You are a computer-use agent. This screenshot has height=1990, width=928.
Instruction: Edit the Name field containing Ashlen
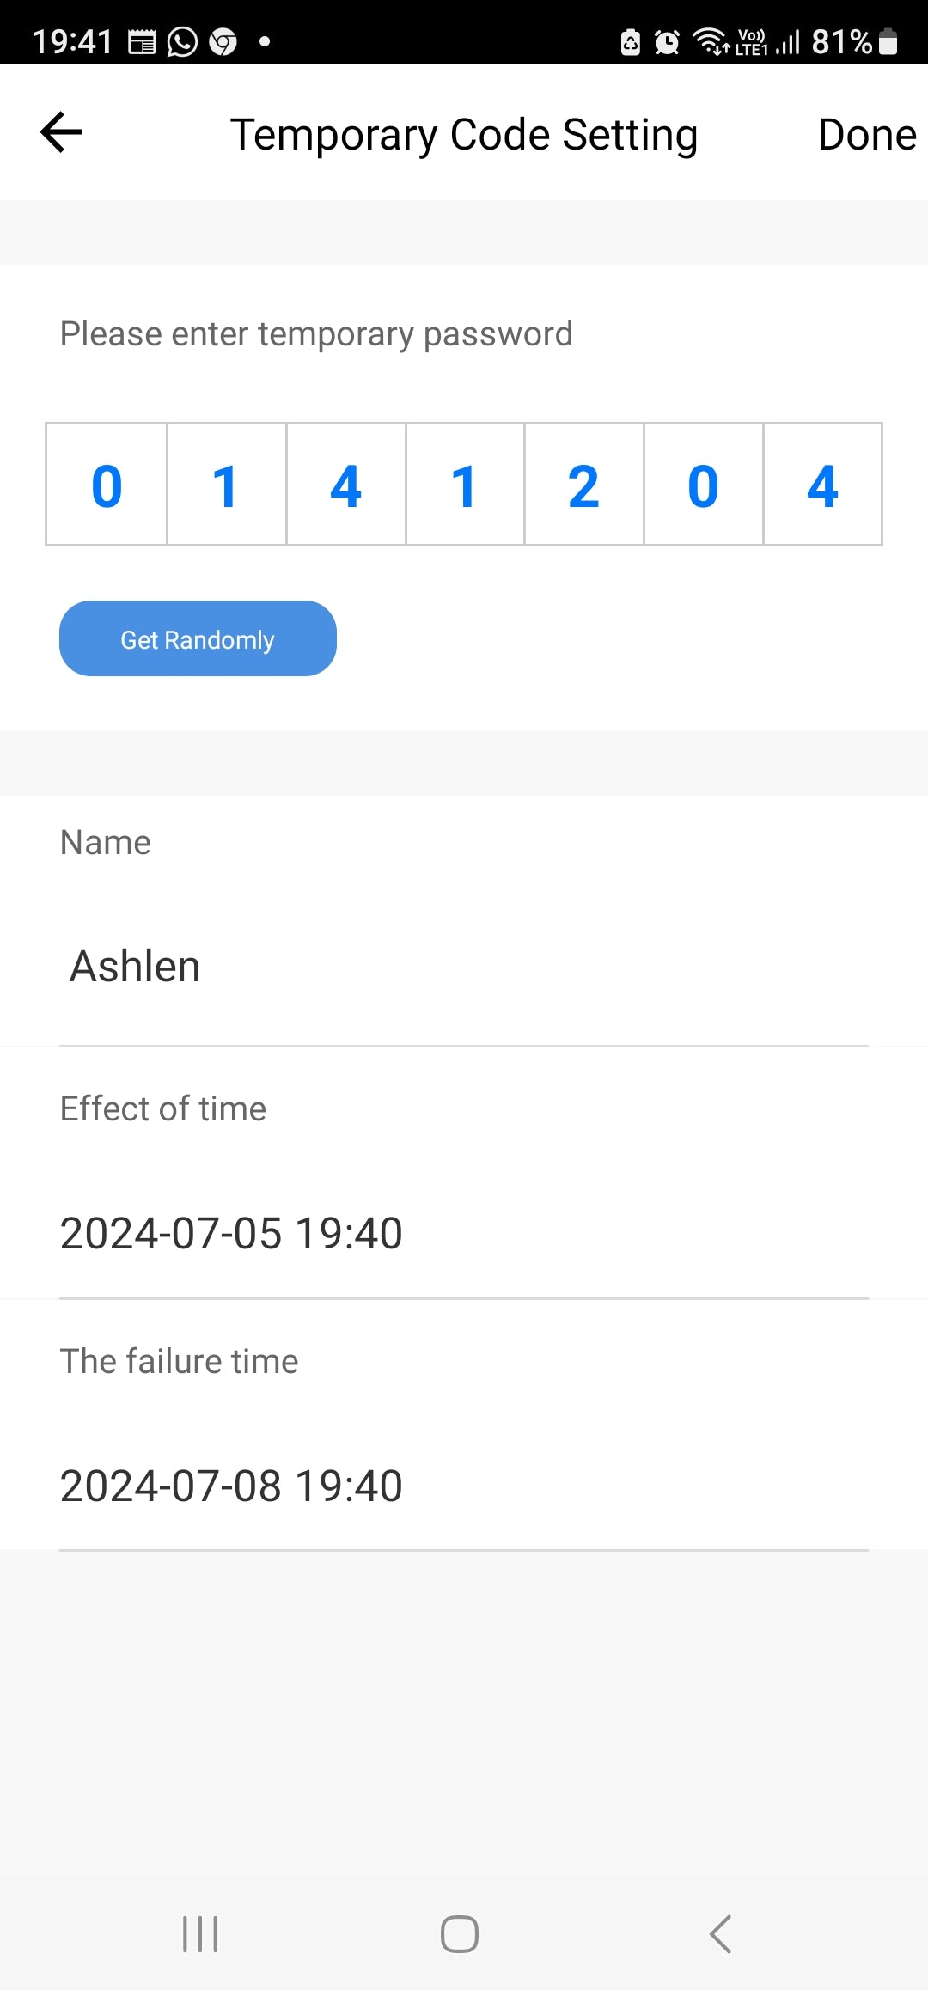coord(464,967)
